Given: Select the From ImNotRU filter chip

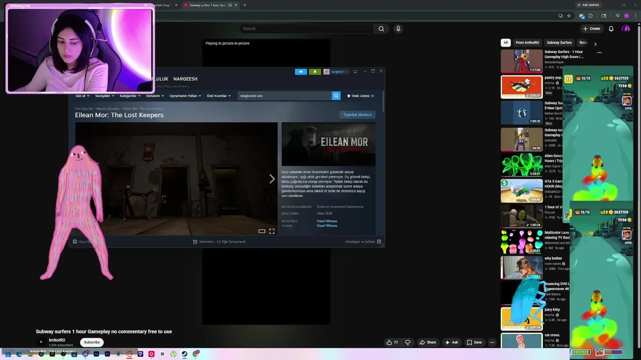Looking at the screenshot, I should pos(527,42).
